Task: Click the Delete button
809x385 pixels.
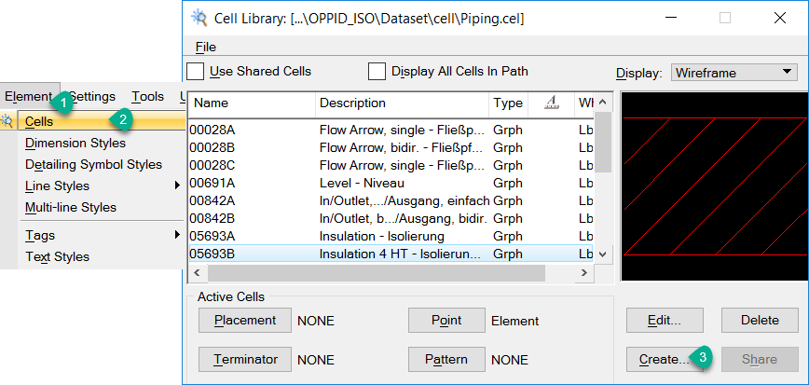Action: [x=760, y=320]
